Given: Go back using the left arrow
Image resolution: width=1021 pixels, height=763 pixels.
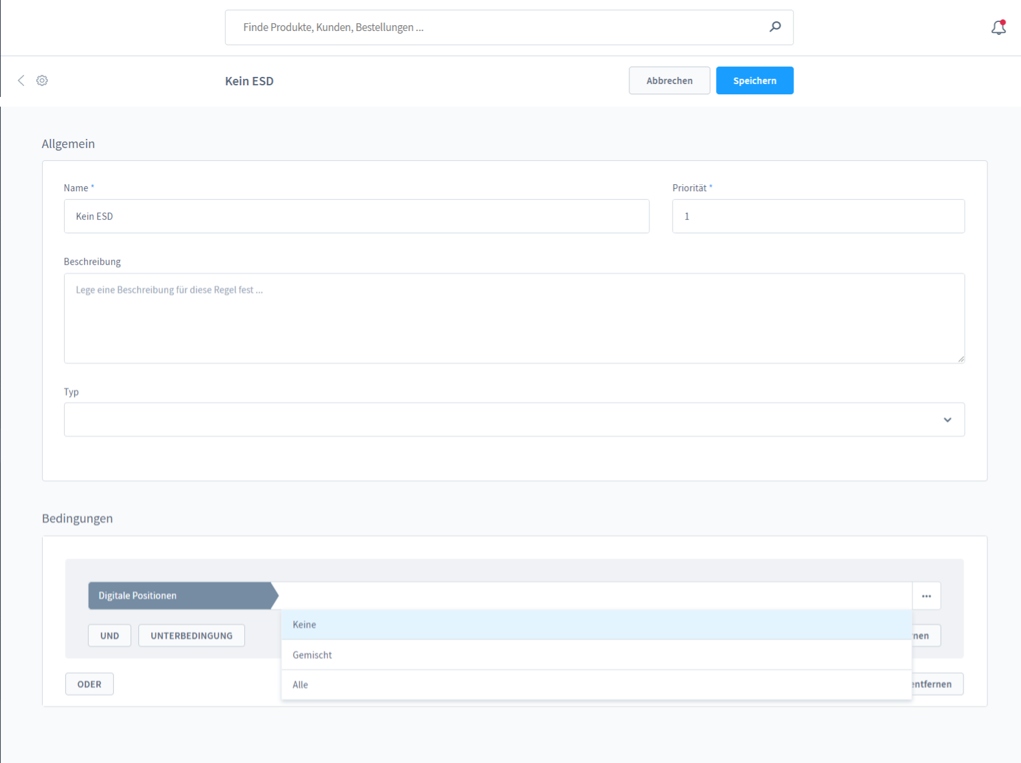Looking at the screenshot, I should [x=21, y=80].
